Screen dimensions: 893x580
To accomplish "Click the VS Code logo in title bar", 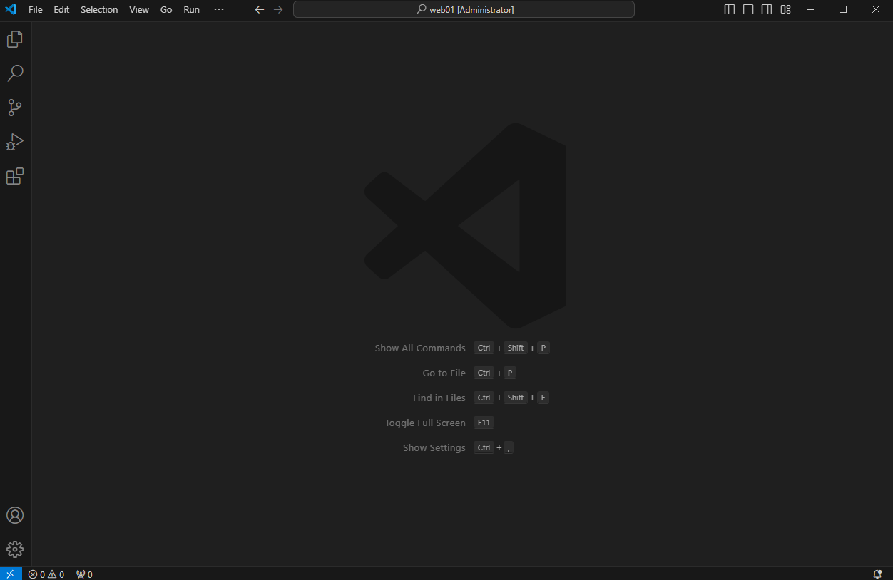I will pos(11,9).
